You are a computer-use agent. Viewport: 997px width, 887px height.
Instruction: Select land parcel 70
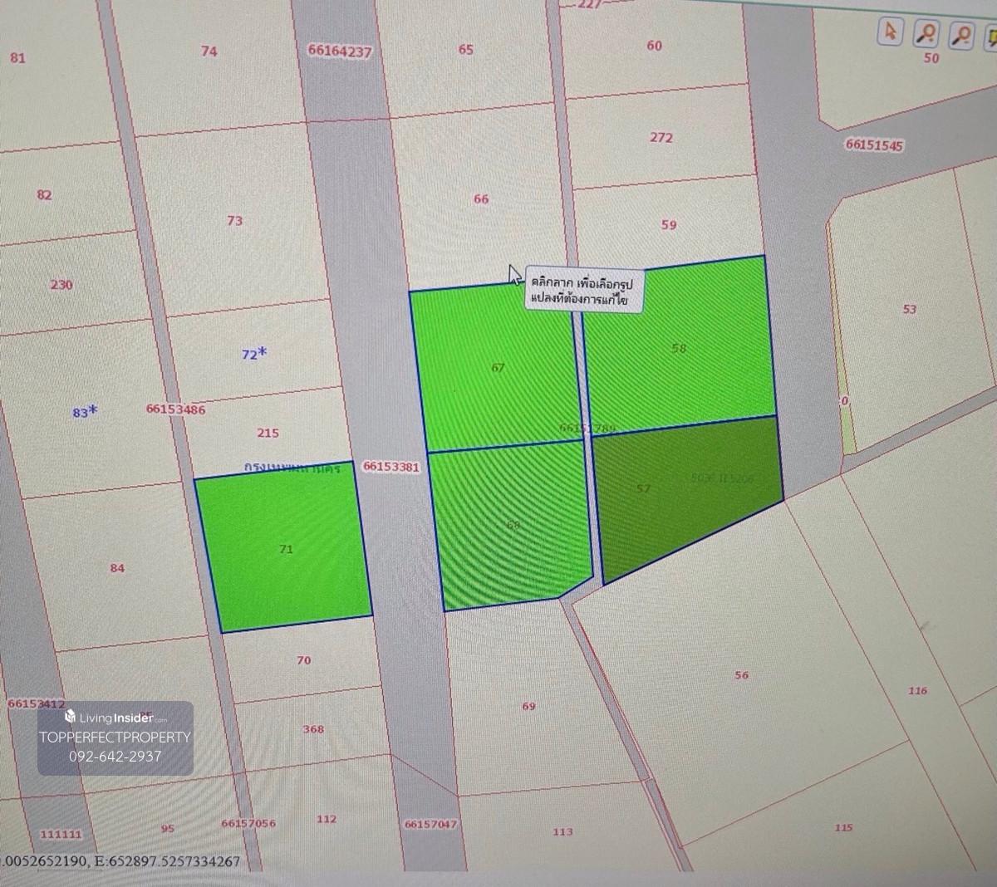click(304, 660)
